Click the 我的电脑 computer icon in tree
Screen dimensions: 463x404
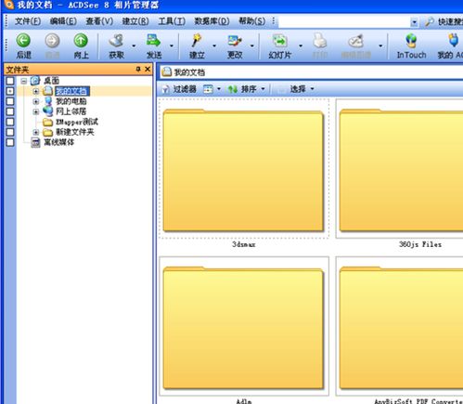48,101
